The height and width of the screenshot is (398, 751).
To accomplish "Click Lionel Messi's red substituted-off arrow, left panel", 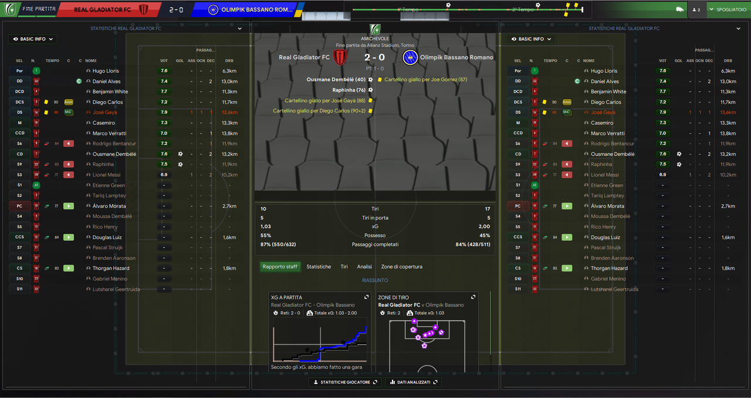I will (69, 175).
